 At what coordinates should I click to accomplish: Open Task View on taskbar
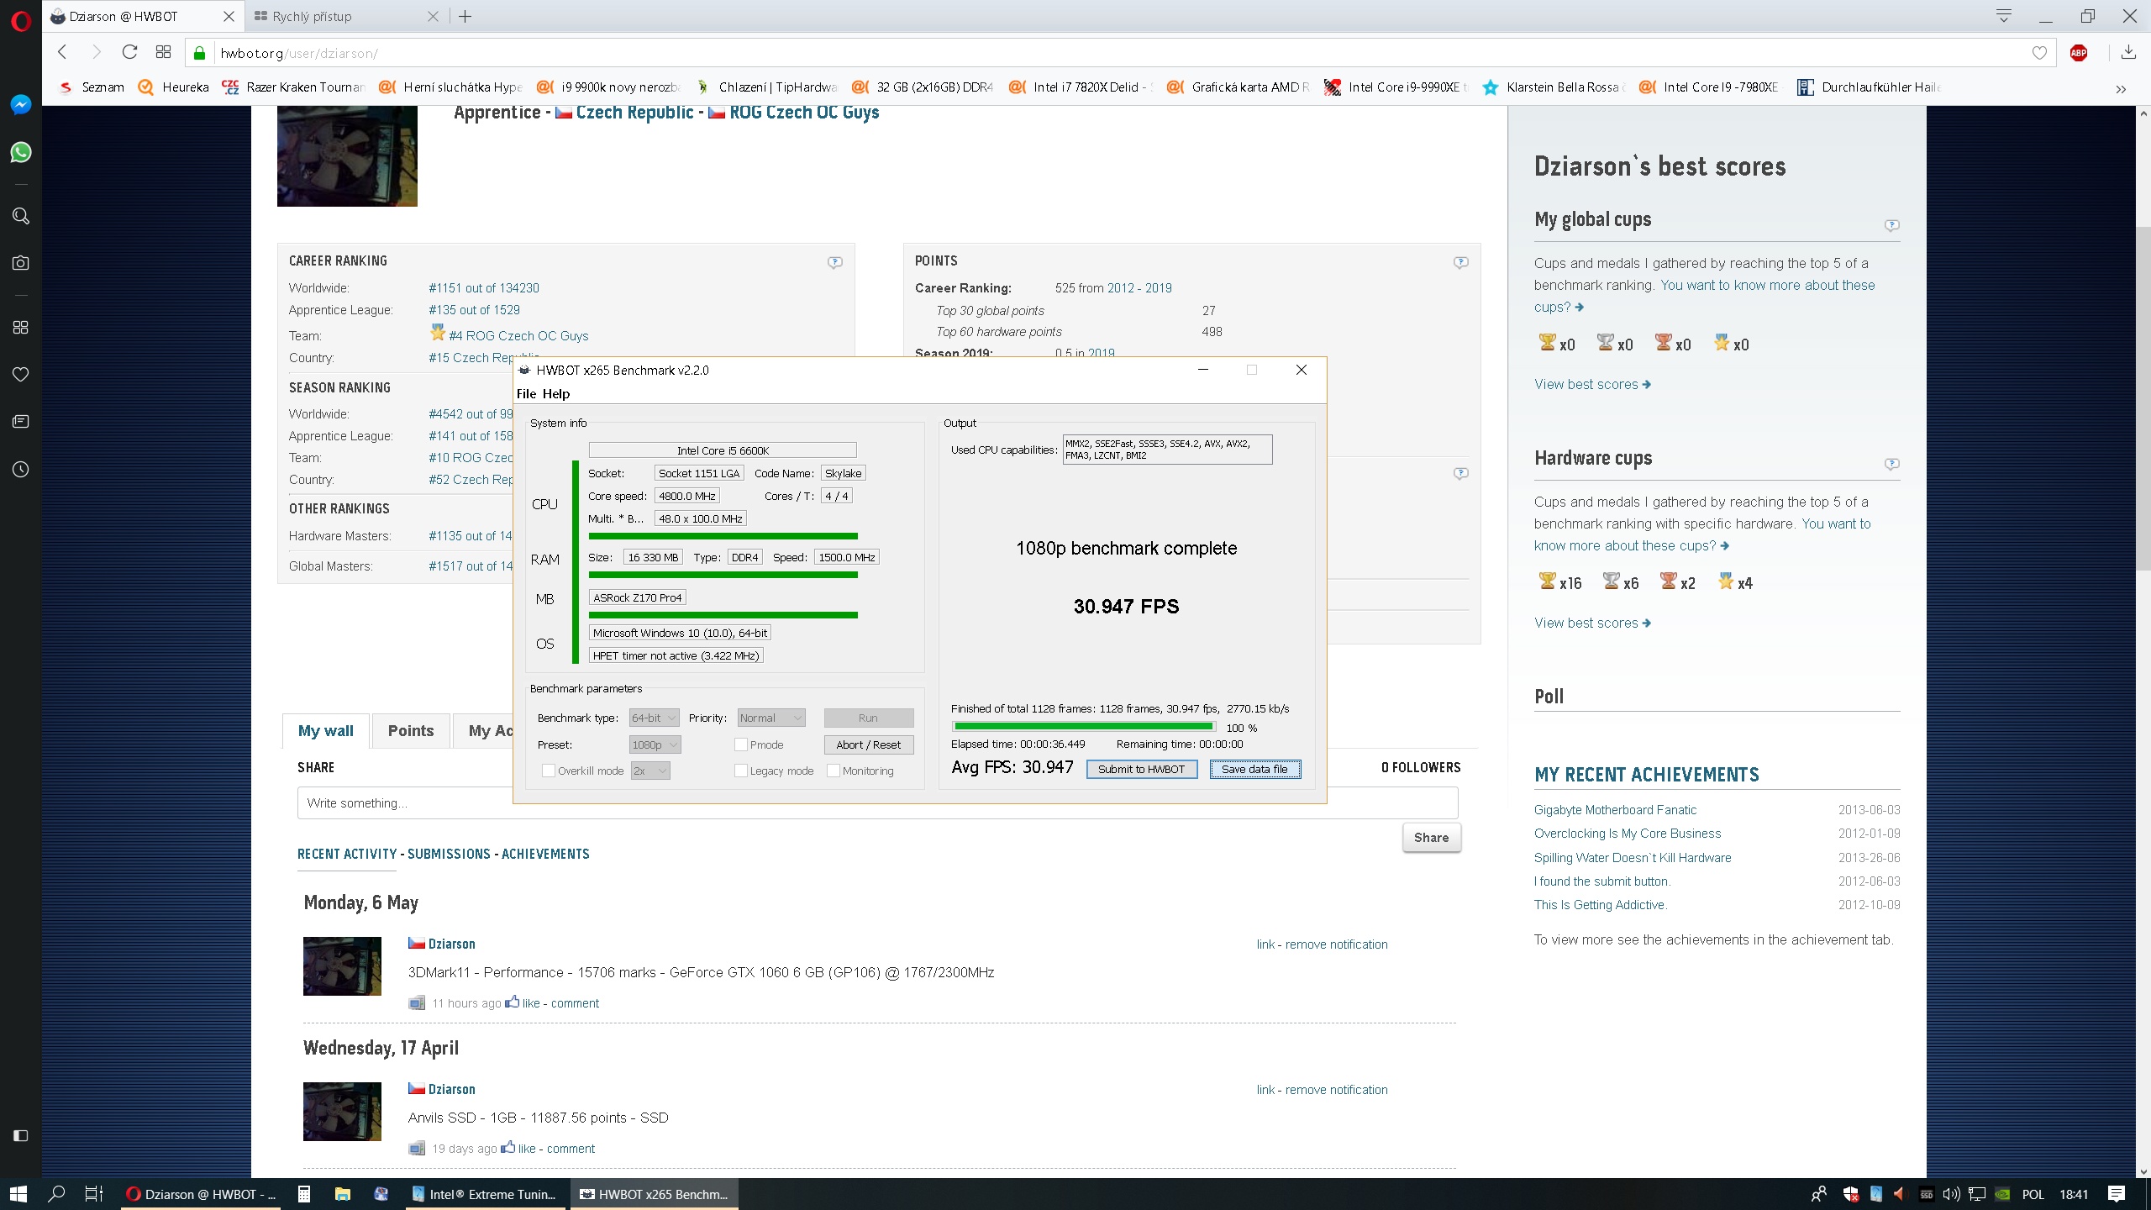coord(94,1194)
